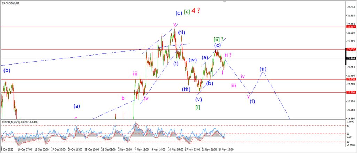Select the red 22.237 price label
Image resolution: width=357 pixels, height=153 pixels.
350,27
